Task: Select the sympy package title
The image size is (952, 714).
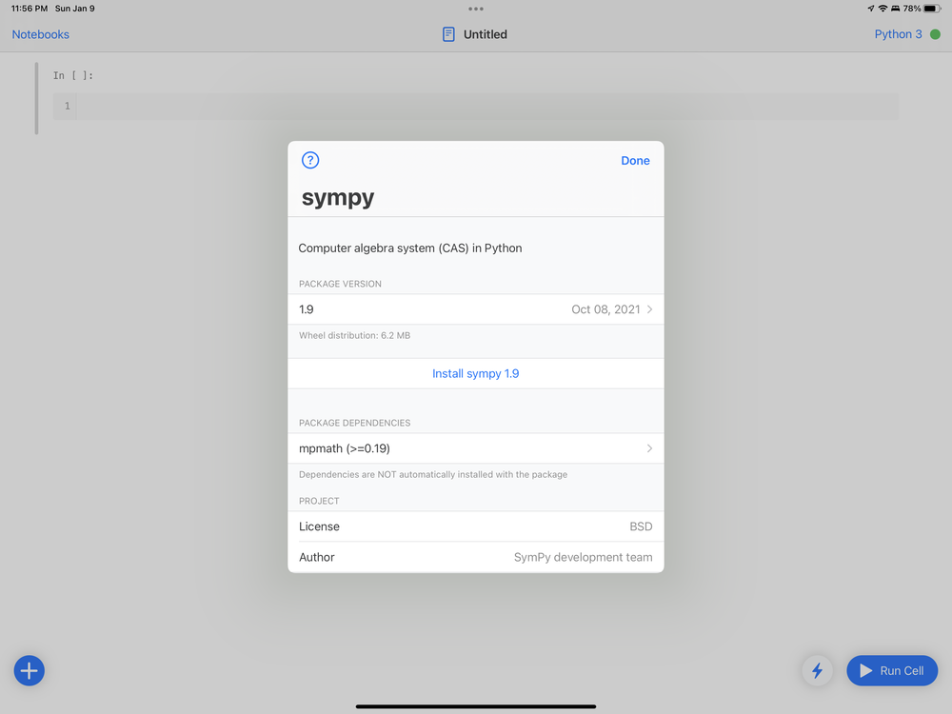Action: click(338, 197)
